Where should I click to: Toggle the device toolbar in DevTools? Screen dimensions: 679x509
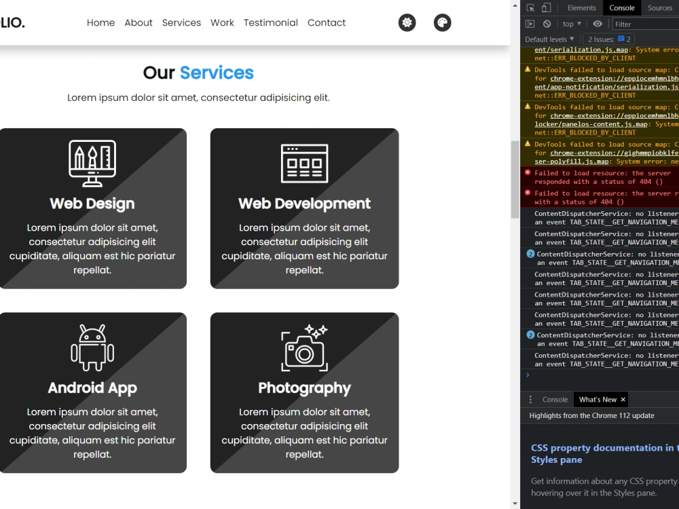[x=546, y=7]
